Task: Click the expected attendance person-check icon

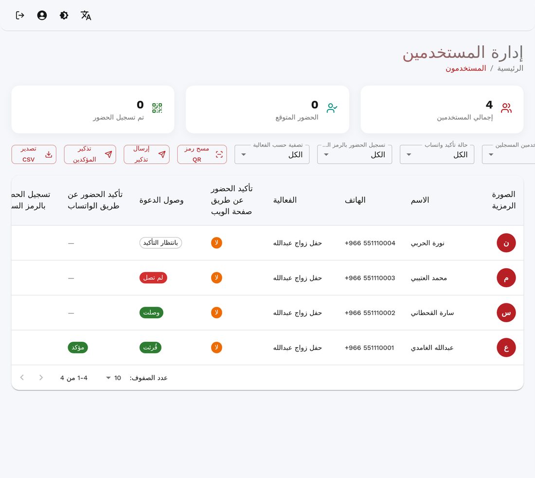Action: pos(332,108)
